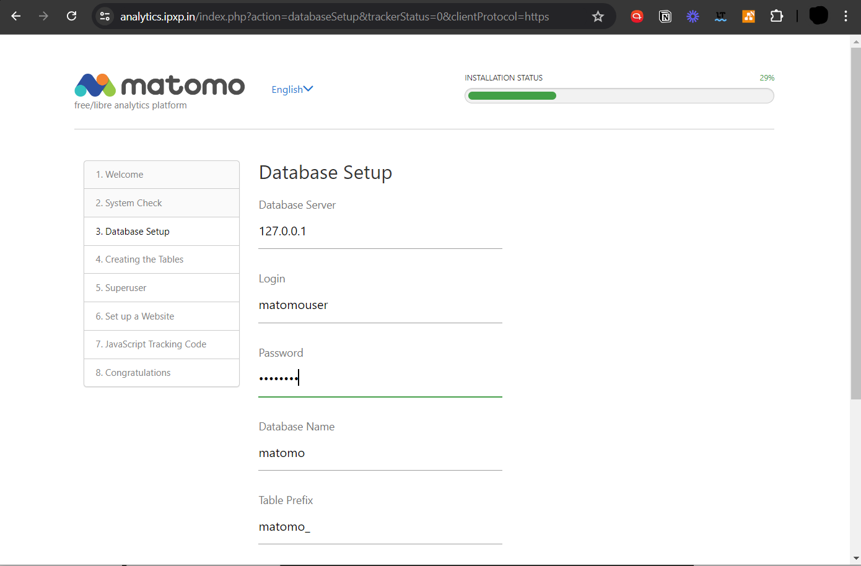Viewport: 861px width, 566px height.
Task: Open the Notion extension icon
Action: coord(665,17)
